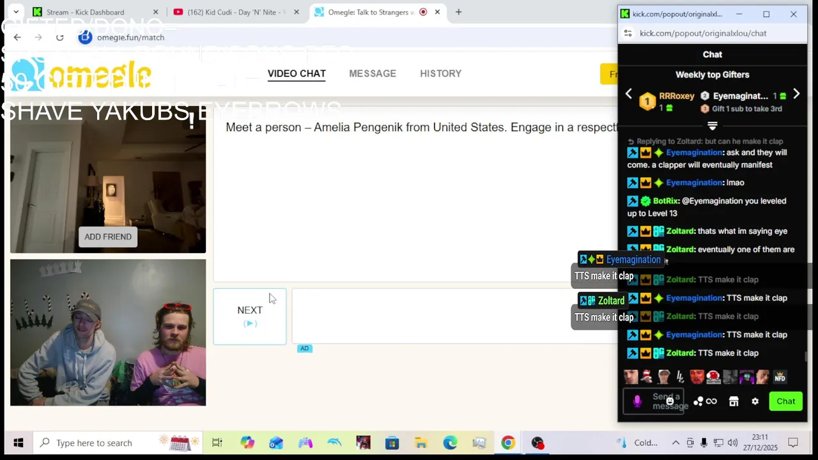The height and width of the screenshot is (460, 818).
Task: Close the Kick Dashboard tab
Action: coord(155,12)
